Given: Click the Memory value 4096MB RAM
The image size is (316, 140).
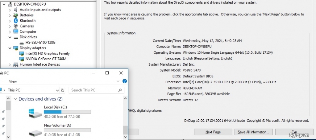Looking at the screenshot, I should (x=193, y=88).
